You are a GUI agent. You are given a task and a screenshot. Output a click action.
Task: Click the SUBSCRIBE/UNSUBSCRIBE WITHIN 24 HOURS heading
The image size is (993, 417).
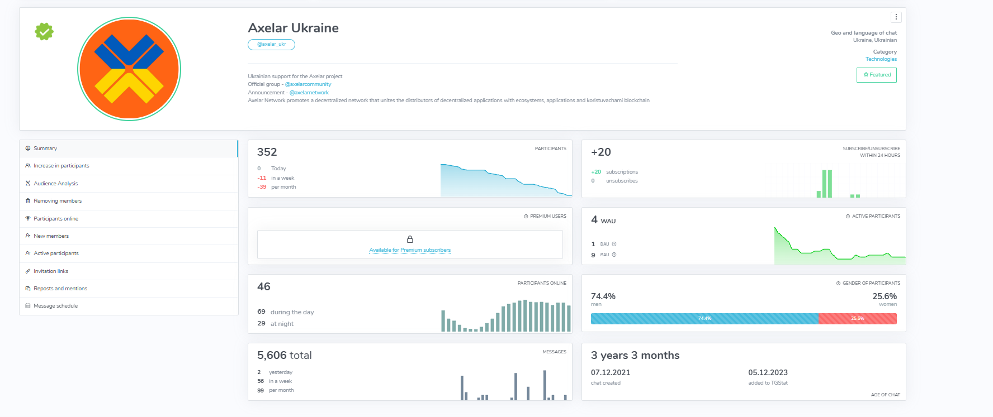[x=872, y=152]
